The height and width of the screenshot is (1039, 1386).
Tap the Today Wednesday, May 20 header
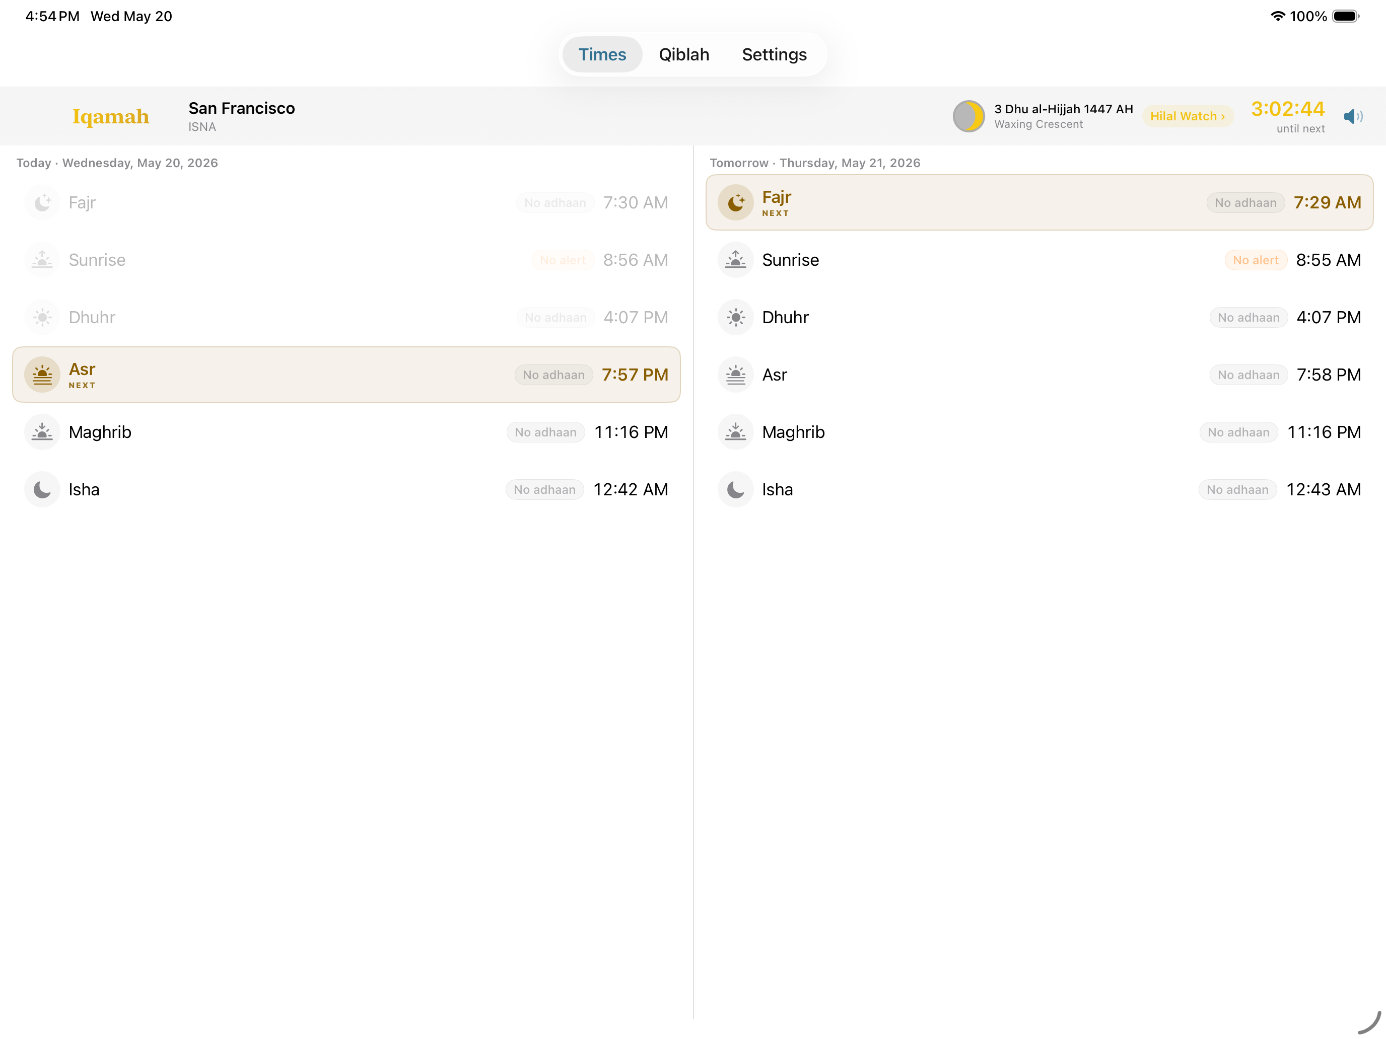[117, 163]
